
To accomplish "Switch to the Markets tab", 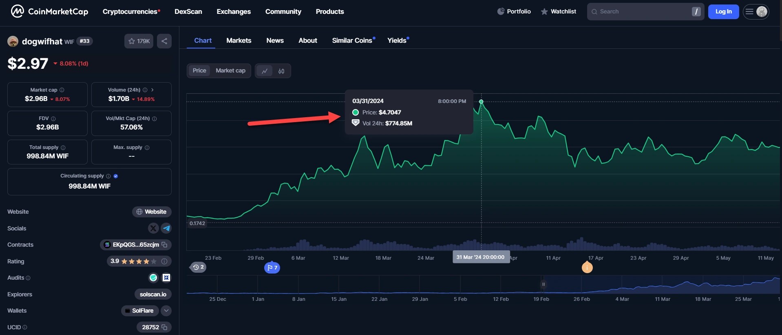I will [239, 40].
